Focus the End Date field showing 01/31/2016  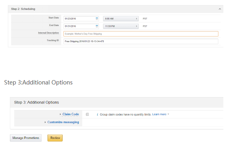[81, 26]
